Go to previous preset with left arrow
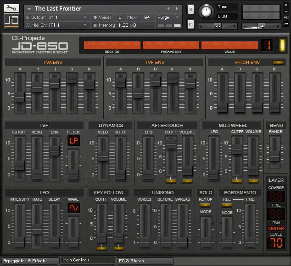This screenshot has width=291, height=266. click(x=168, y=9)
